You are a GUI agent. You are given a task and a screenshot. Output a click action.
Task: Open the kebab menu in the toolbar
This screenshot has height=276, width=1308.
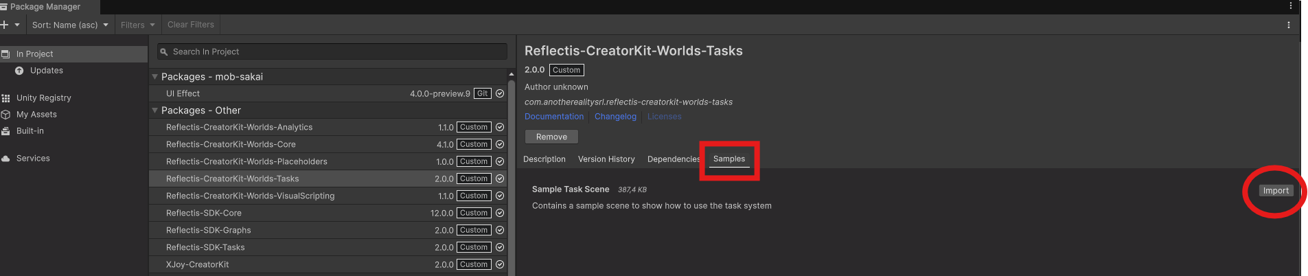pyautogui.click(x=1288, y=25)
